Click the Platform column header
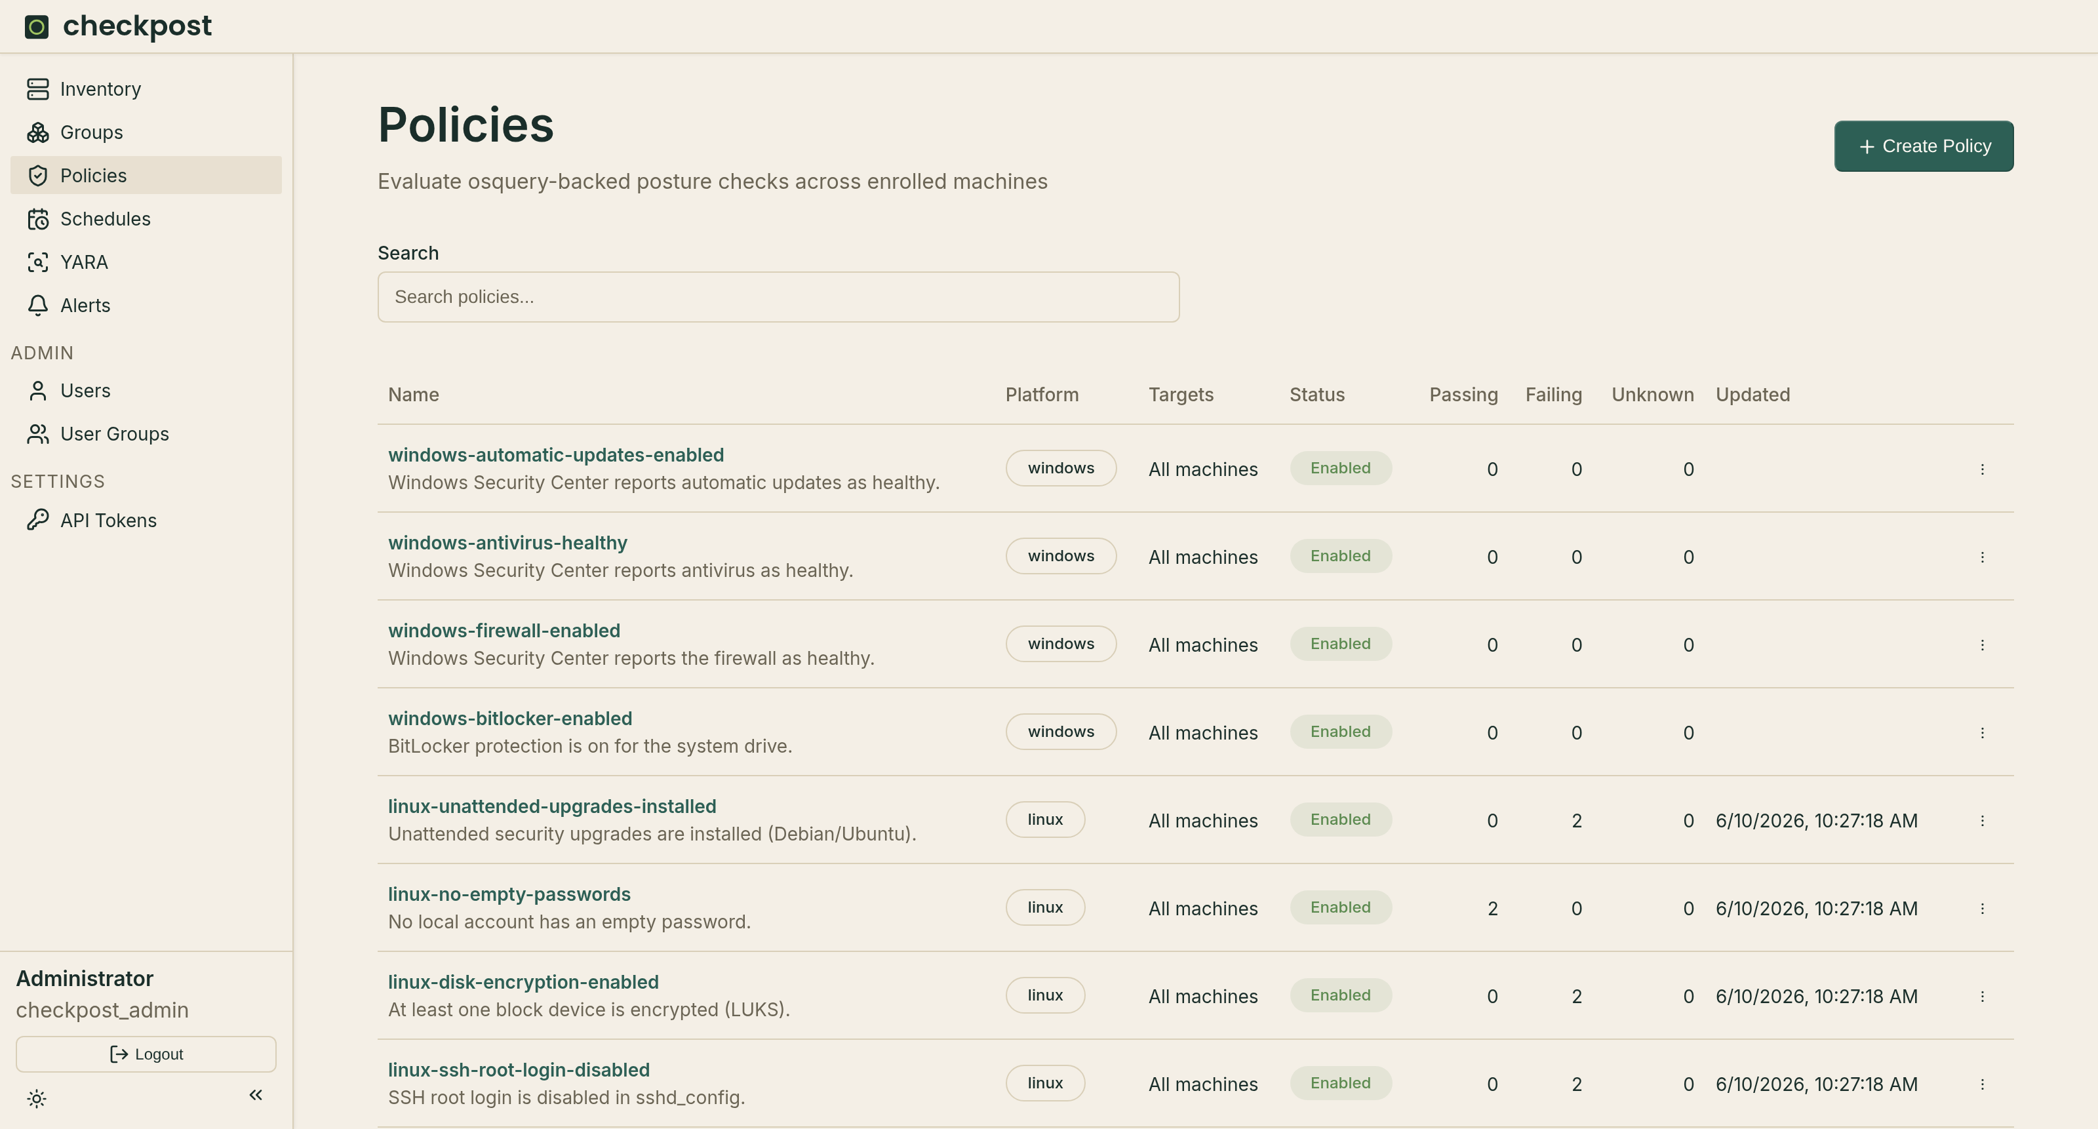2098x1129 pixels. click(x=1042, y=394)
